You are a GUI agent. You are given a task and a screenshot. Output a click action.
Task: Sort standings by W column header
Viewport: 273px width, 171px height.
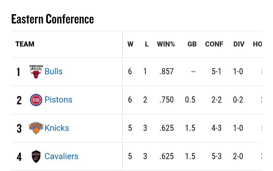[130, 44]
